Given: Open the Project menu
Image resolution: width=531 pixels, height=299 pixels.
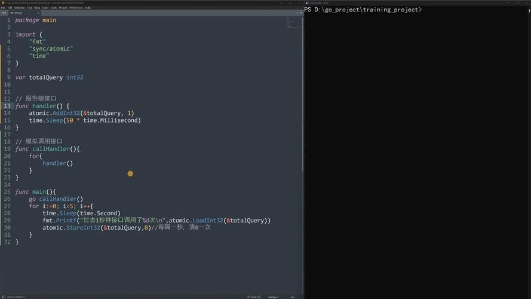Looking at the screenshot, I should [x=63, y=8].
